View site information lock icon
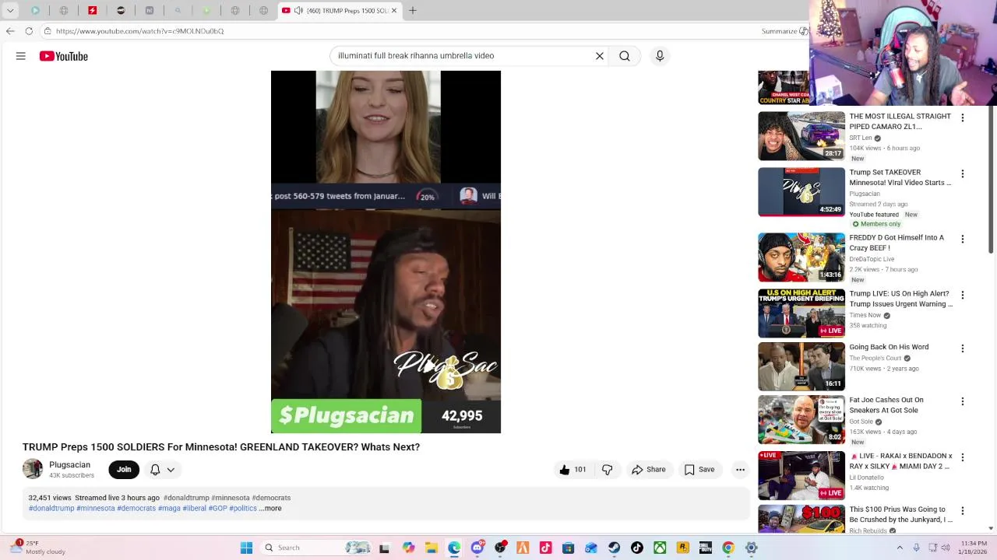 48,31
